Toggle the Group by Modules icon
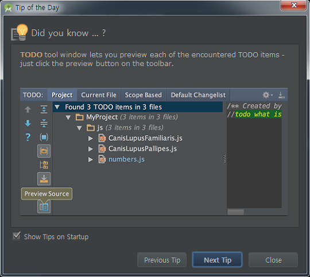Image resolution: width=310 pixels, height=277 pixels. coord(44,137)
